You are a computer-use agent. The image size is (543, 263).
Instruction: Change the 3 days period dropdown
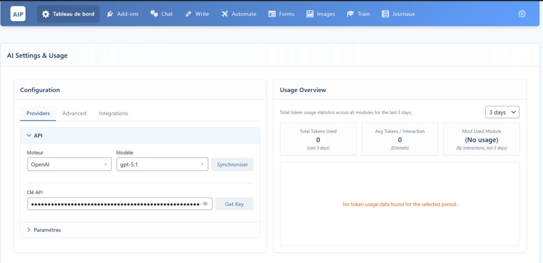(x=502, y=112)
